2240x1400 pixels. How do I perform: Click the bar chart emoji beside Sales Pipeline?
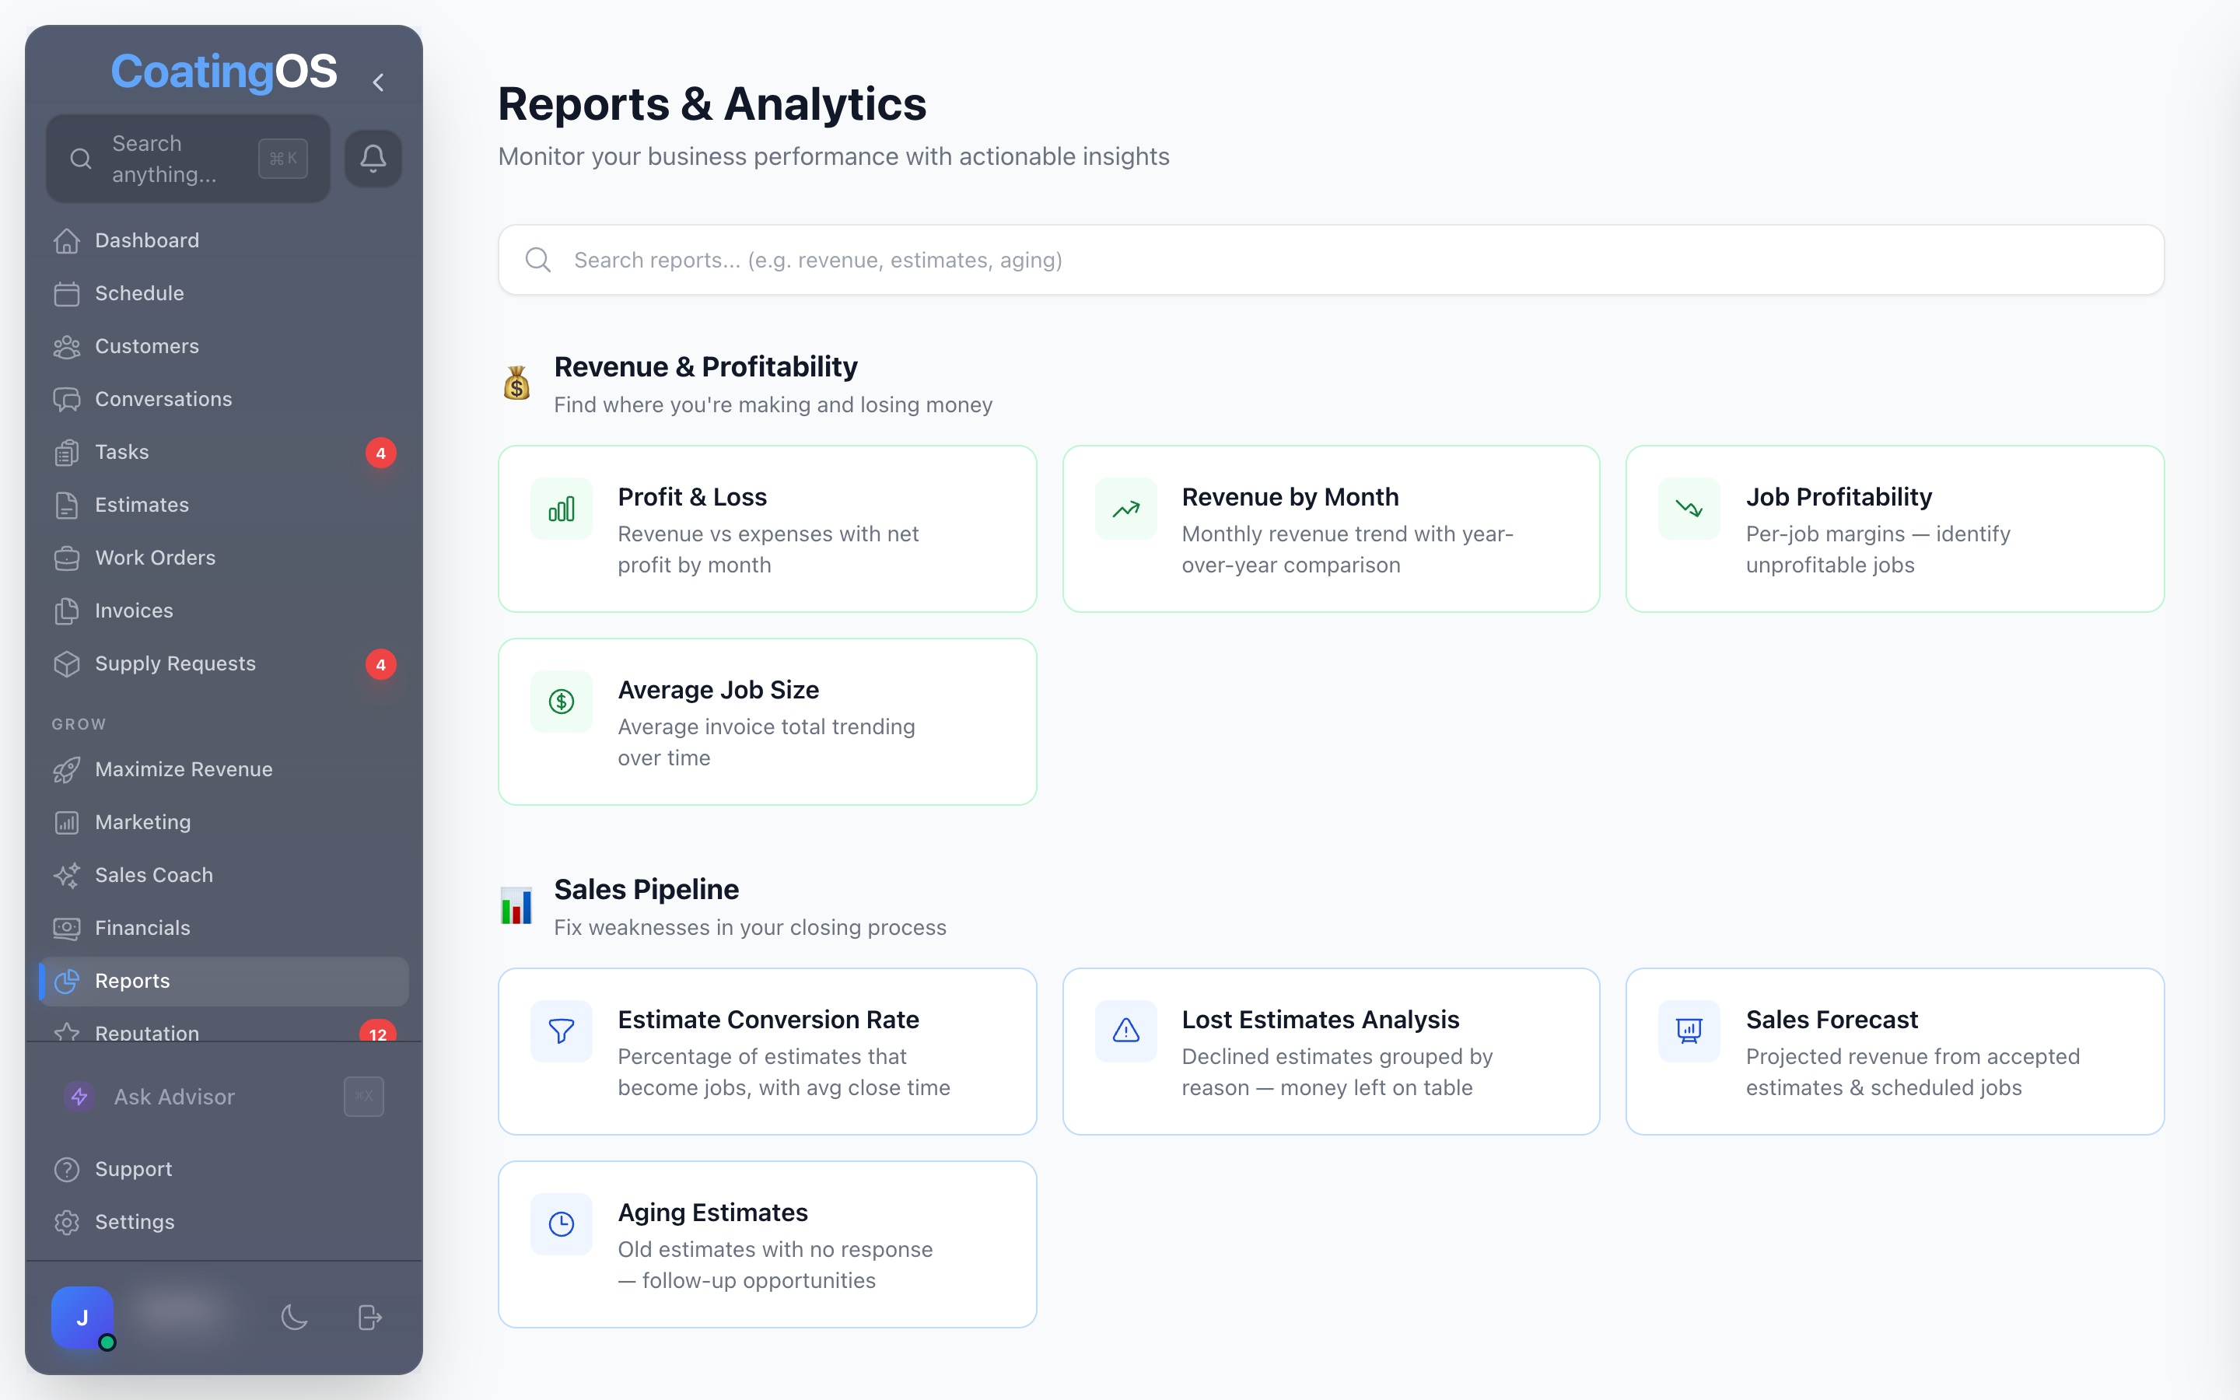(516, 905)
